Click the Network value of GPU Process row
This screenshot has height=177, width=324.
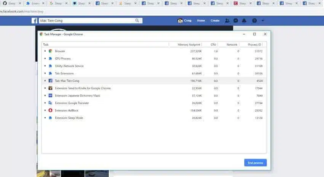238,58
